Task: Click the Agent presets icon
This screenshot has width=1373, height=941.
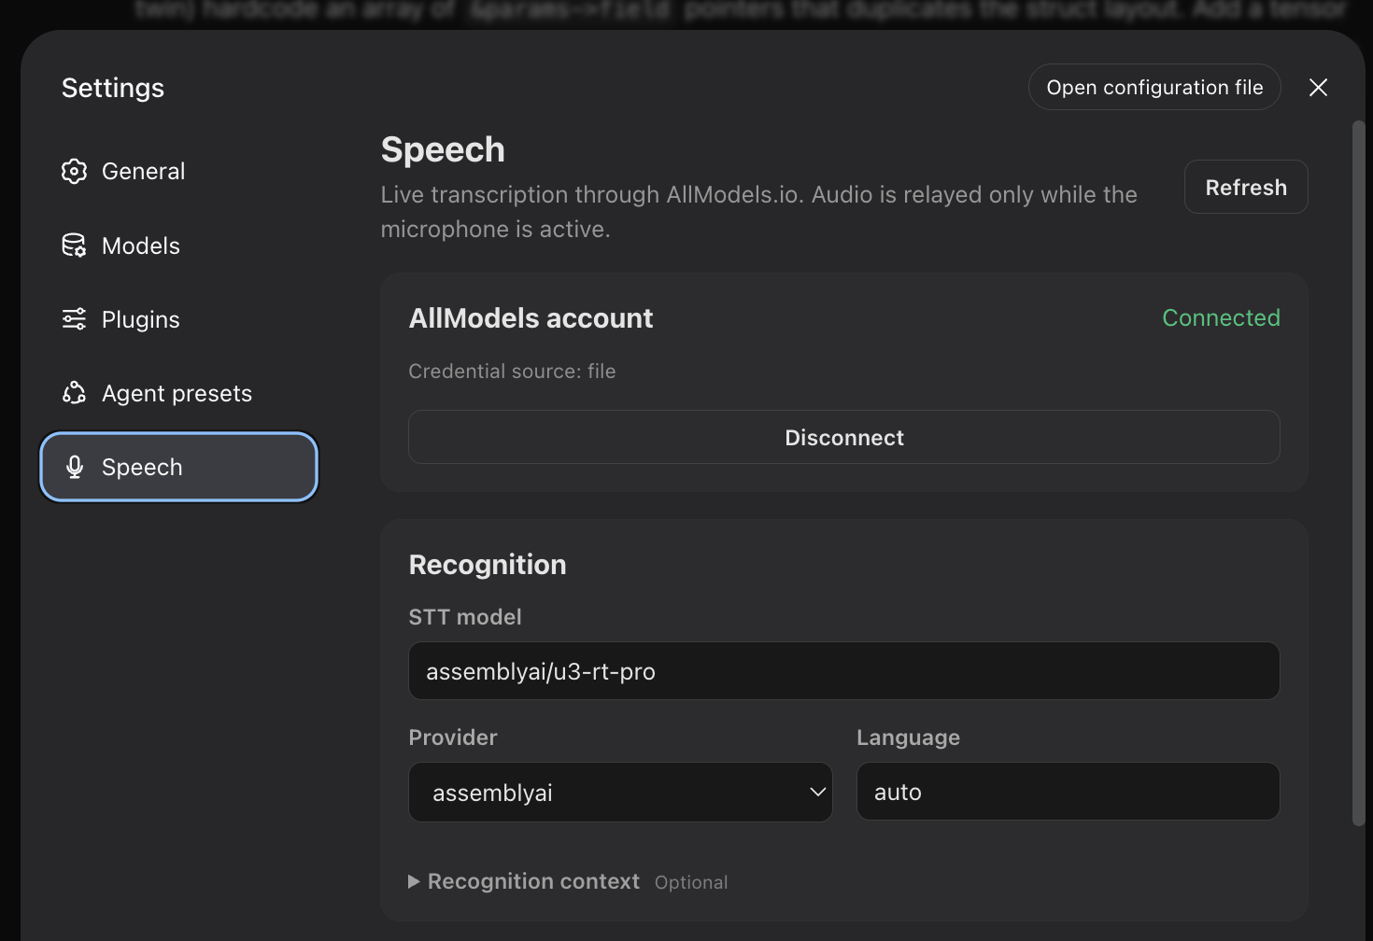Action: pos(74,393)
